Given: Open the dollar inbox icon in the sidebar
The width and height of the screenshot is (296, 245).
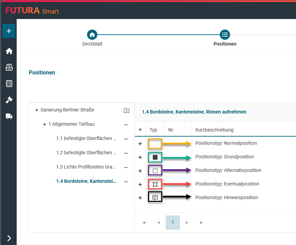Looking at the screenshot, I should pos(9,67).
